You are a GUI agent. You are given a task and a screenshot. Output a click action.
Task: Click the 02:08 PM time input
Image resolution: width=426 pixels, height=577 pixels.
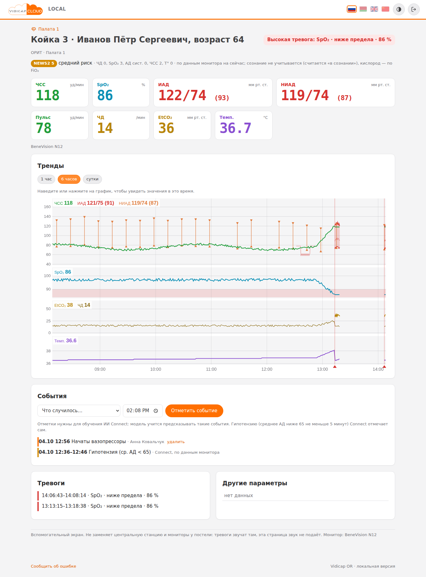[143, 411]
